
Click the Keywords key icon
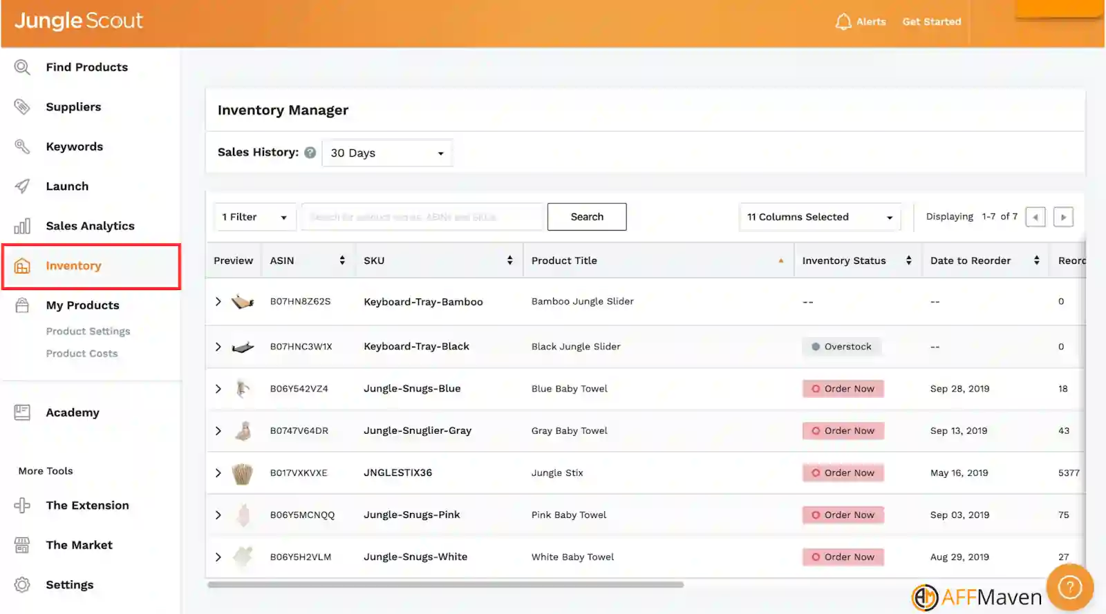tap(22, 146)
